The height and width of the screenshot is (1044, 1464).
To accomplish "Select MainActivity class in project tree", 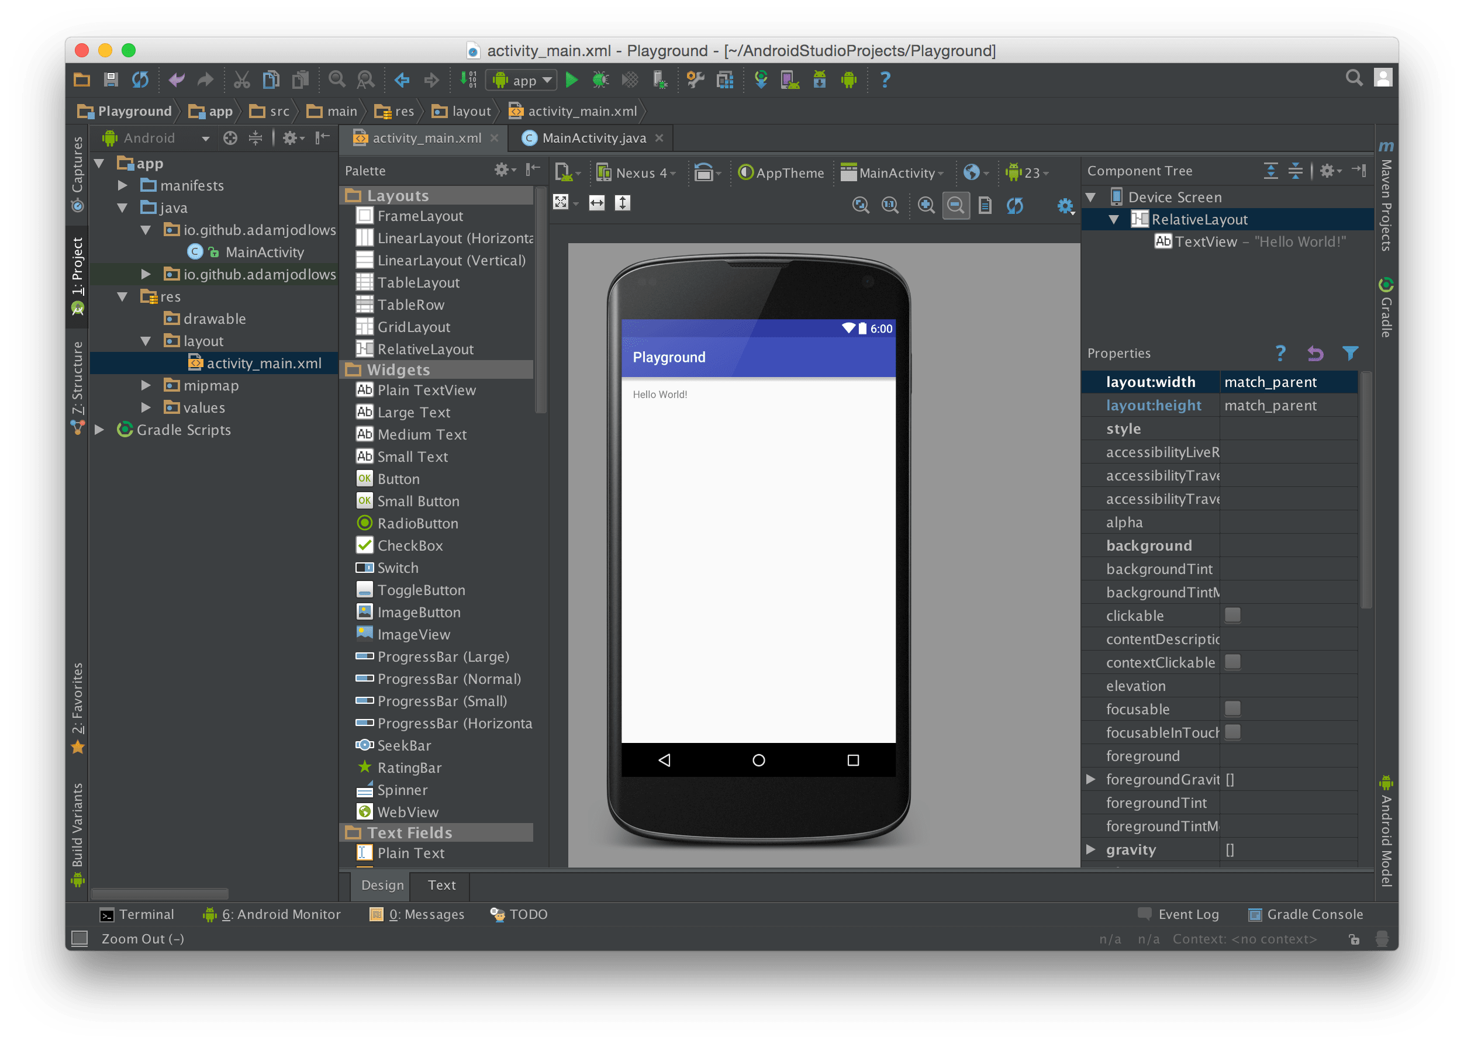I will (x=246, y=252).
